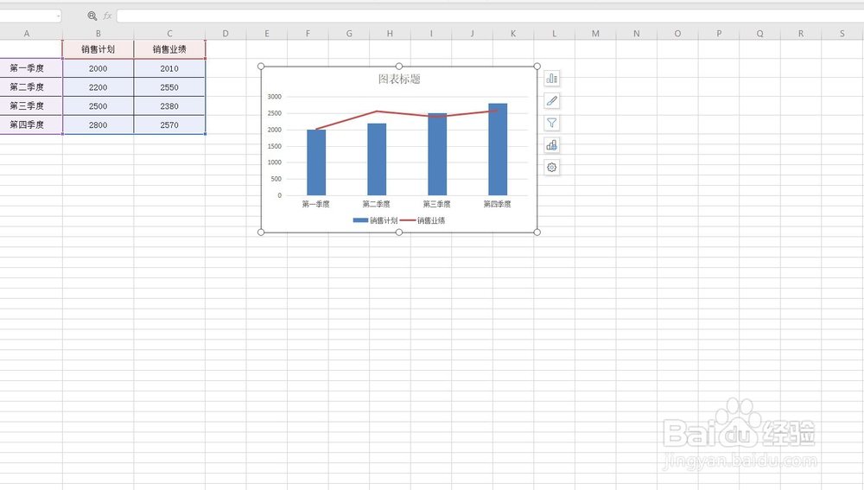Screen dimensions: 864x490
Task: Click cell with value 2380
Action: (x=169, y=105)
